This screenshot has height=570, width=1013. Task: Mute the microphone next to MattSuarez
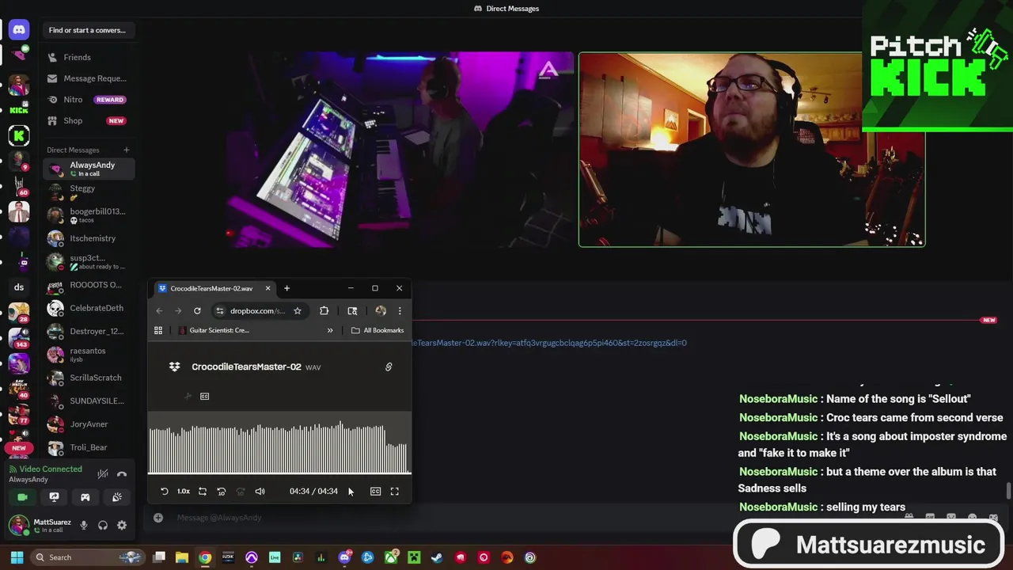click(84, 526)
